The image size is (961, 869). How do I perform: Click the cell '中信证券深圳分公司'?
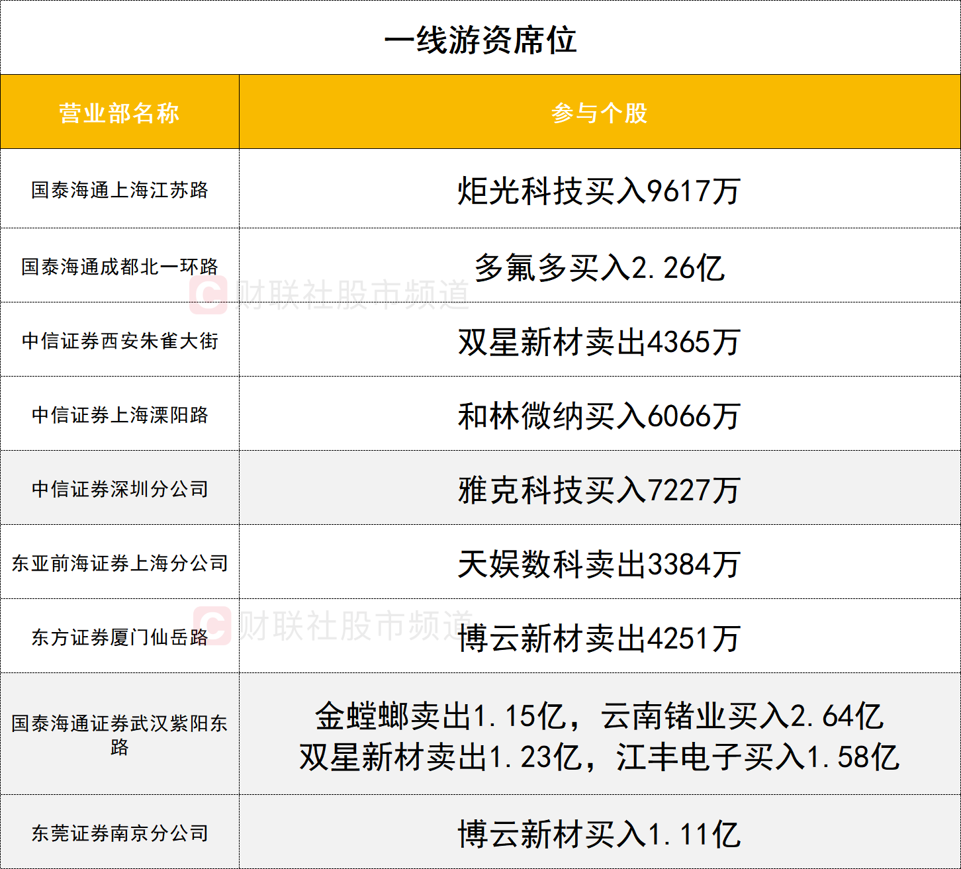[x=120, y=488]
